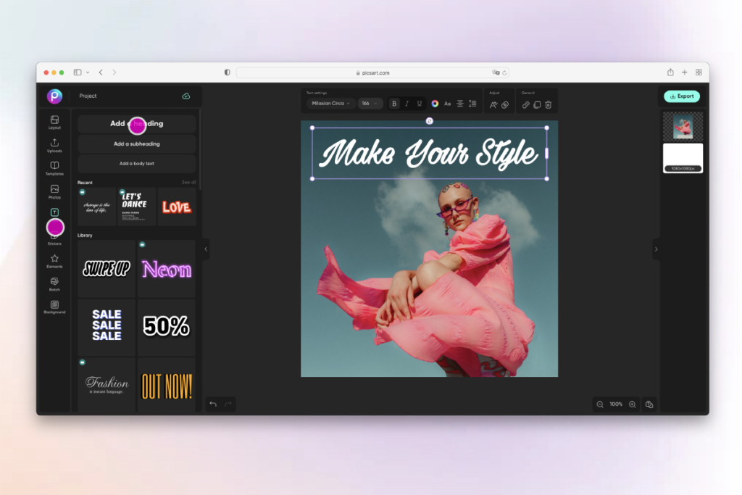The width and height of the screenshot is (742, 495).
Task: Toggle underline on the selected text
Action: click(420, 103)
